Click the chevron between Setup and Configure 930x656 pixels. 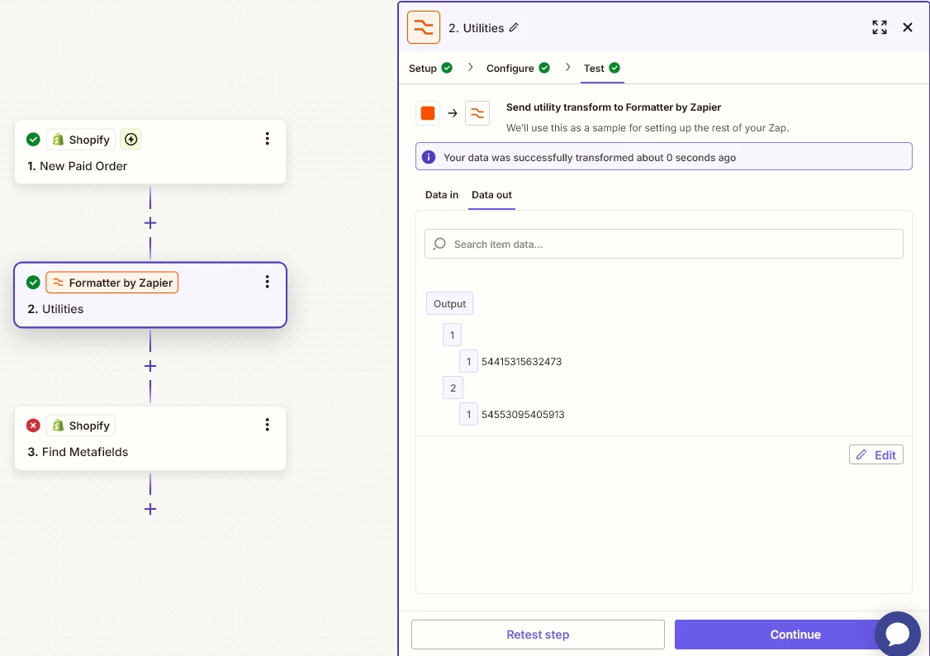coord(470,67)
